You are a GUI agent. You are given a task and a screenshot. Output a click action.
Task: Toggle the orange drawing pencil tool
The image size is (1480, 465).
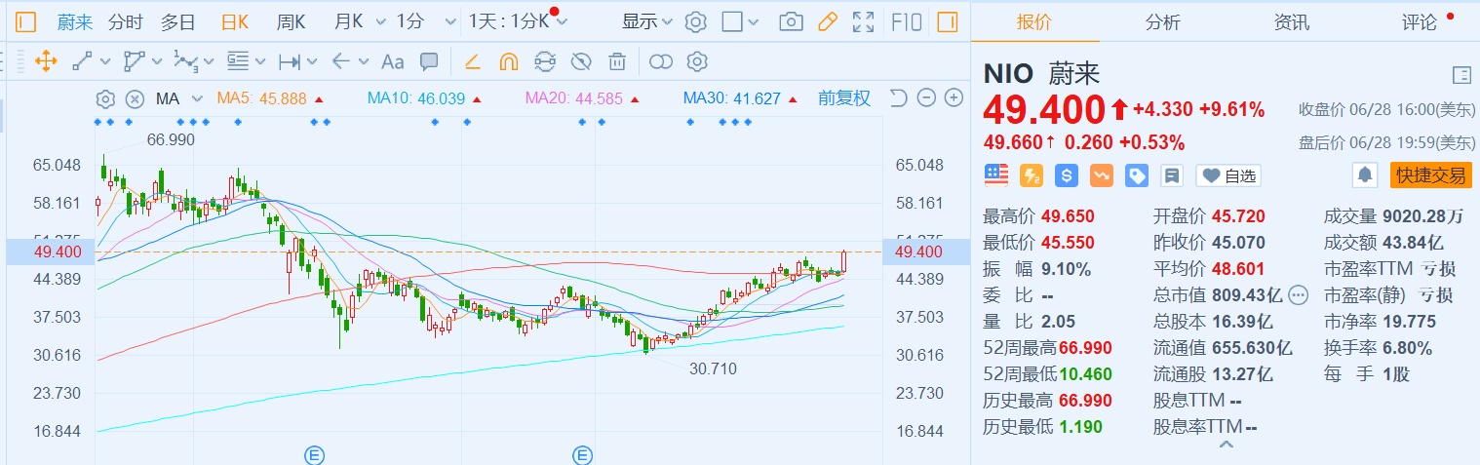click(828, 21)
